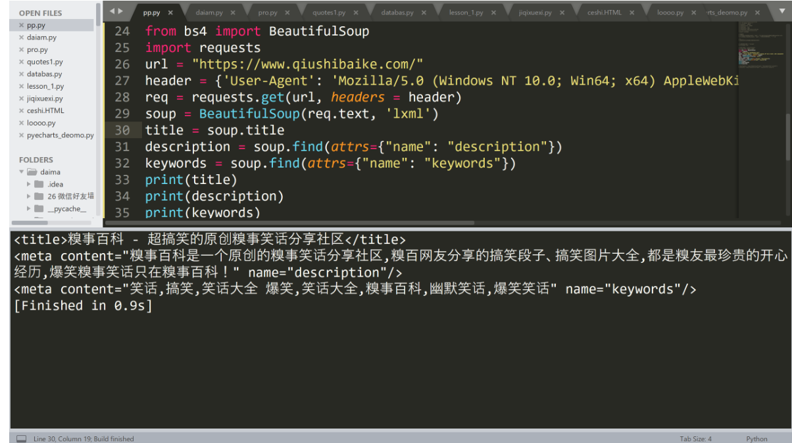792x443 pixels.
Task: Close the databas.py tab
Action: click(424, 12)
